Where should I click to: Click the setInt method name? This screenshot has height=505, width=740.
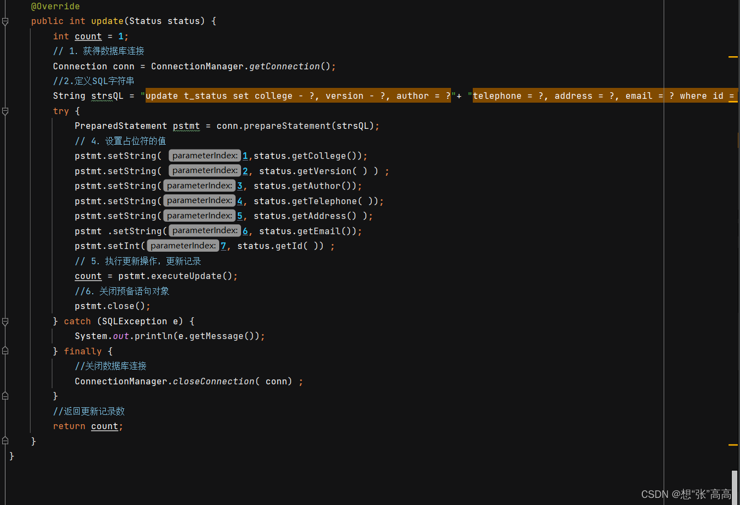point(124,246)
